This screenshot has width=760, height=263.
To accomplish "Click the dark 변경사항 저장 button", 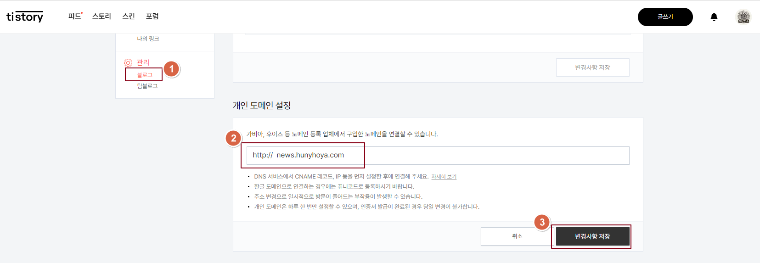I will [592, 236].
